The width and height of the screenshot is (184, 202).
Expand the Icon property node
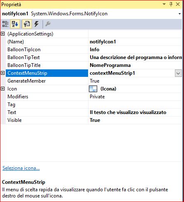tap(3, 89)
